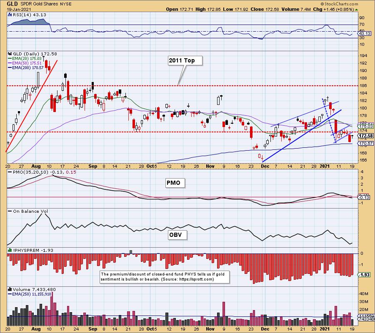
Task: Click the 'SPDR Gold Shares NYSE' name
Action: pos(46,4)
